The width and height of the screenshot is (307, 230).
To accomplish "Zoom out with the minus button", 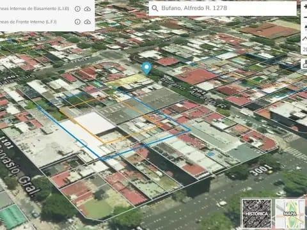I will click(305, 18).
